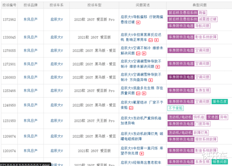This screenshot has width=232, height=166.
Task: Click tag 变速器 异响
Action: 217,117
